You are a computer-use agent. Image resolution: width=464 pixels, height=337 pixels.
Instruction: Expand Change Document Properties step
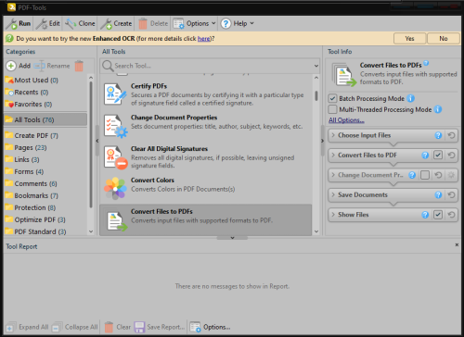tap(333, 175)
